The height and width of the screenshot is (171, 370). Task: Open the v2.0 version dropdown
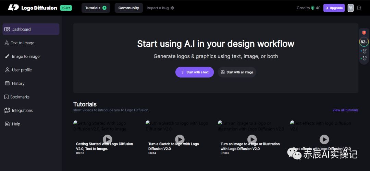66,8
